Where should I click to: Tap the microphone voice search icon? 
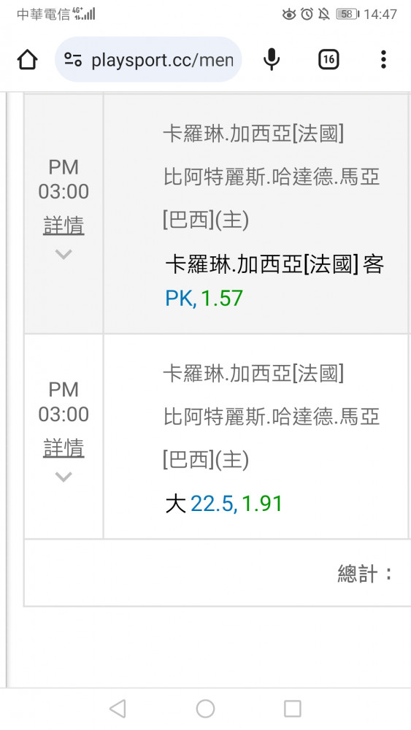pos(272,60)
